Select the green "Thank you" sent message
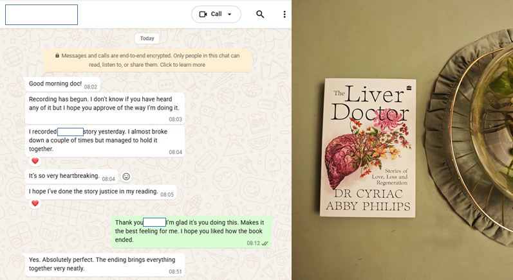This screenshot has width=513, height=280. [x=191, y=232]
